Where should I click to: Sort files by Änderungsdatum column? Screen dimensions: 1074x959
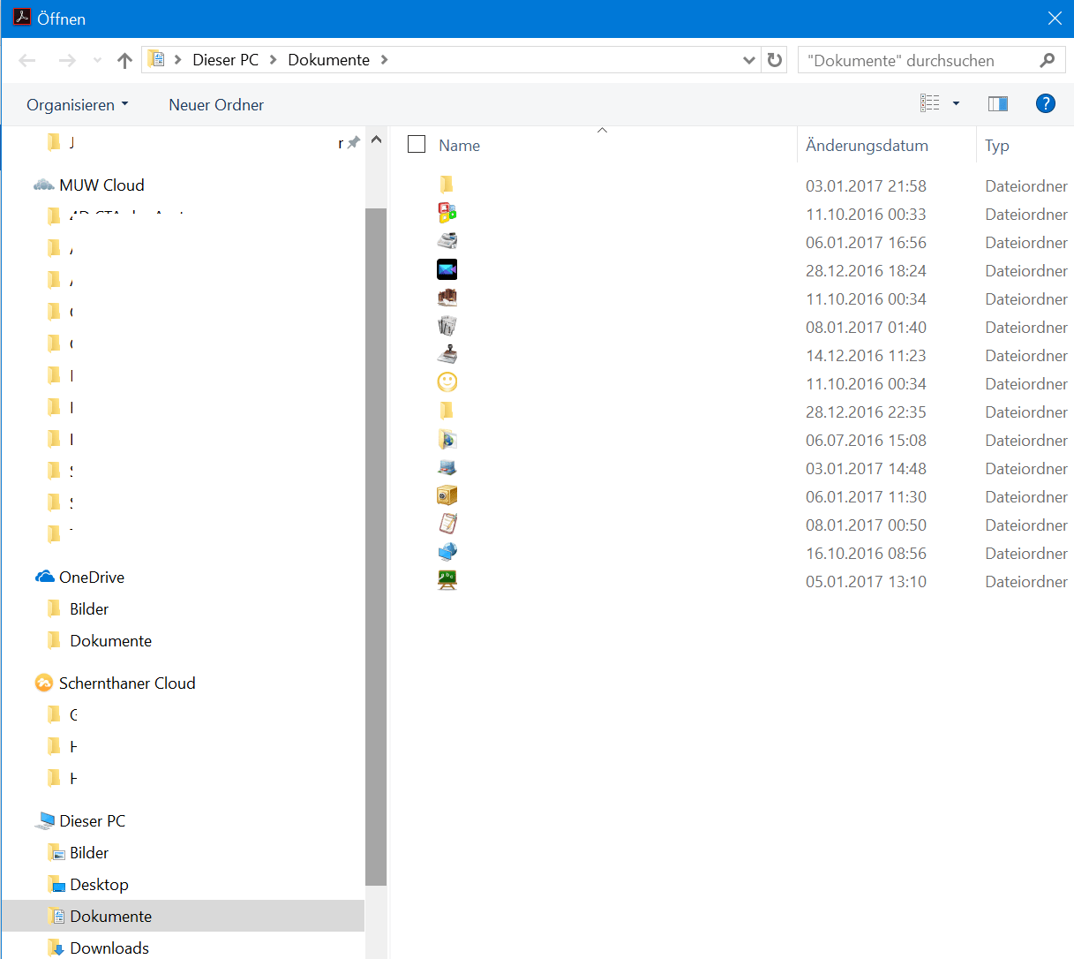pos(866,145)
